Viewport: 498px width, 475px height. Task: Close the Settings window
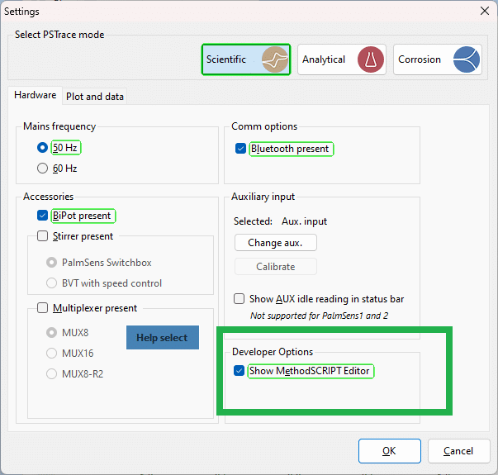(x=484, y=11)
